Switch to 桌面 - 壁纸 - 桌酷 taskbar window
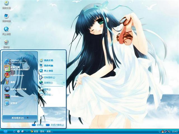Screen dimensions: 179x134 point(42,131)
